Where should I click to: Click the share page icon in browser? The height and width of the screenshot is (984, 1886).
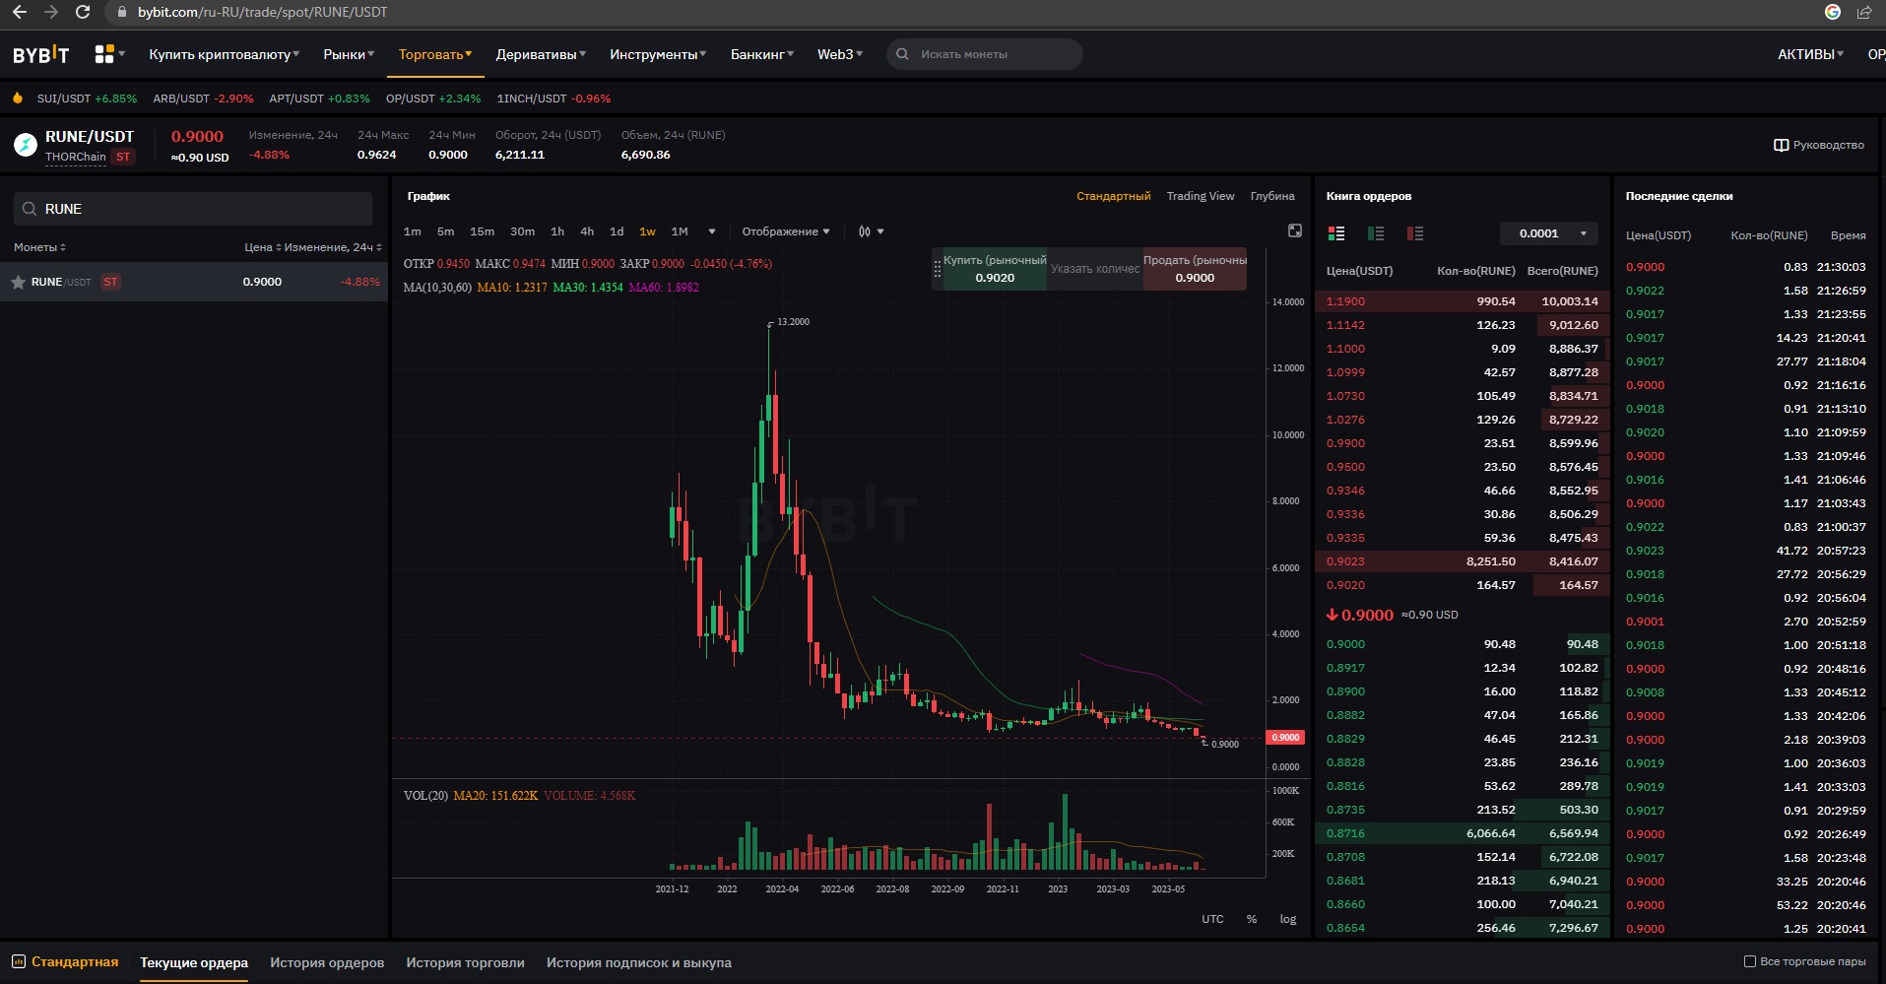(1864, 12)
